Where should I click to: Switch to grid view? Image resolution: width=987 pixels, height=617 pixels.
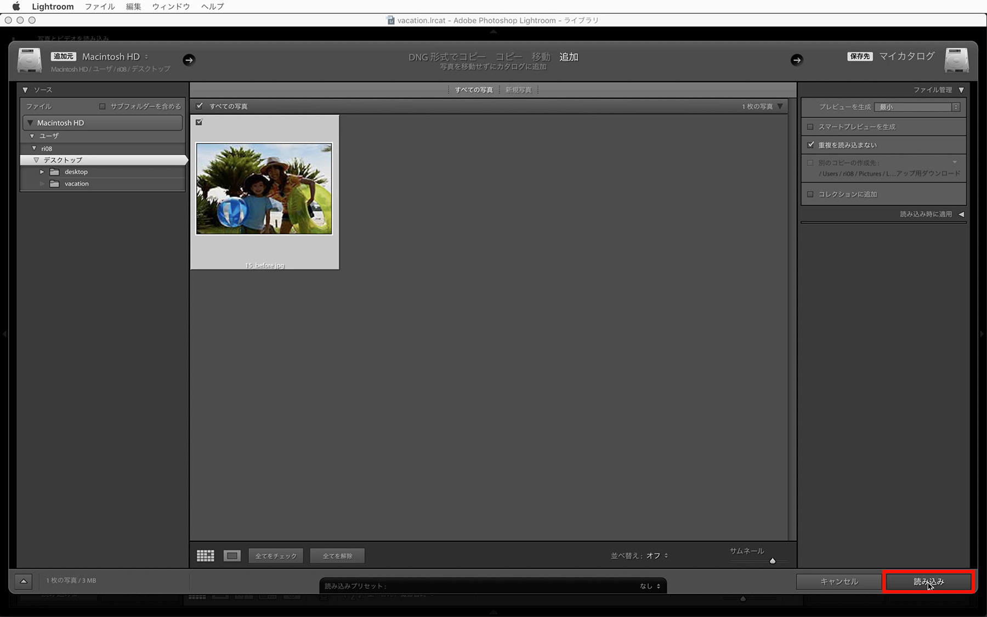coord(206,556)
